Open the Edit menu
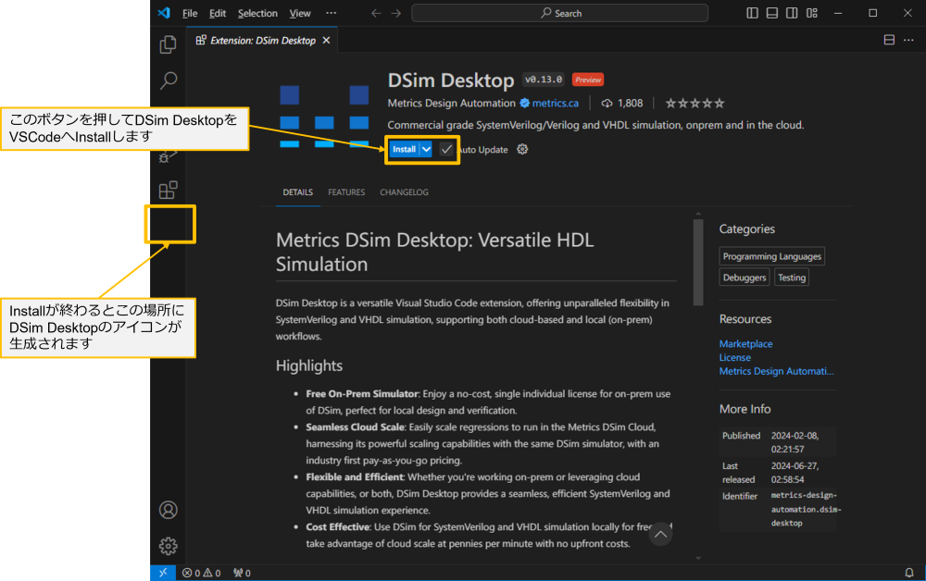 click(x=218, y=13)
